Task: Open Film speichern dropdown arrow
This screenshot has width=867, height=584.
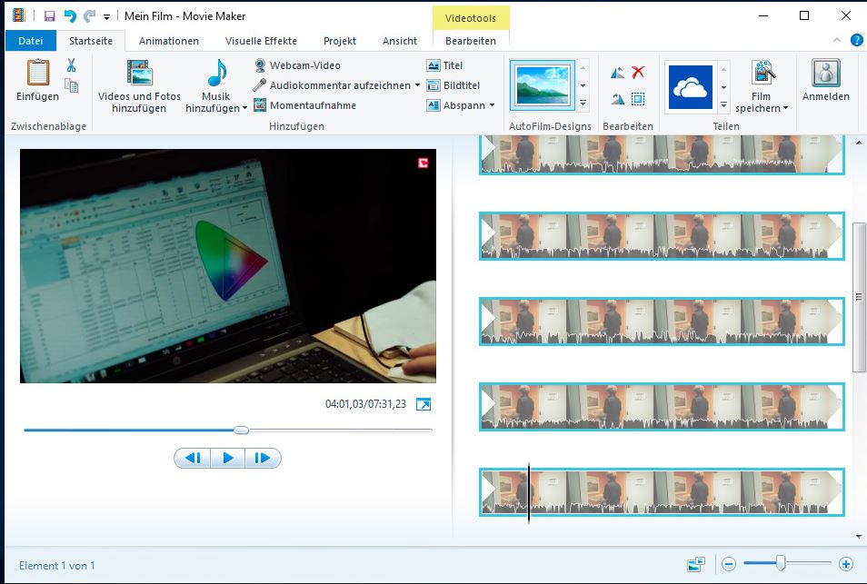Action: [x=785, y=108]
